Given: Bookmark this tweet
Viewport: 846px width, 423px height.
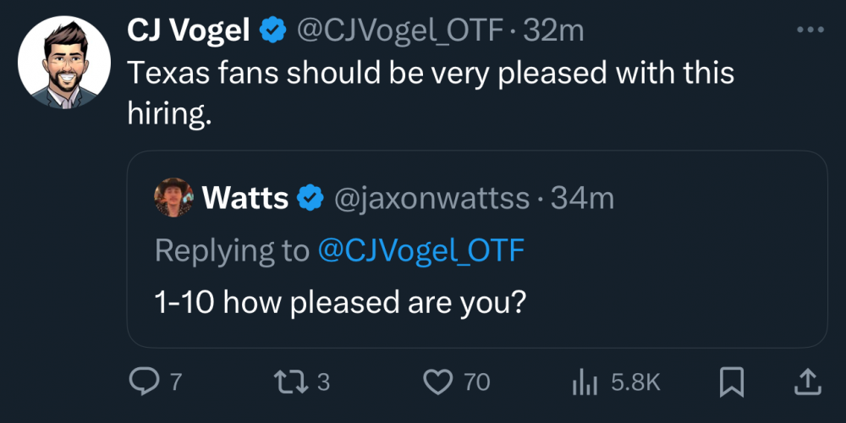Looking at the screenshot, I should pyautogui.click(x=731, y=382).
